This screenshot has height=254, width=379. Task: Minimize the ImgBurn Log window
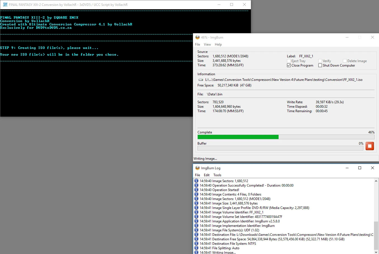click(347, 168)
